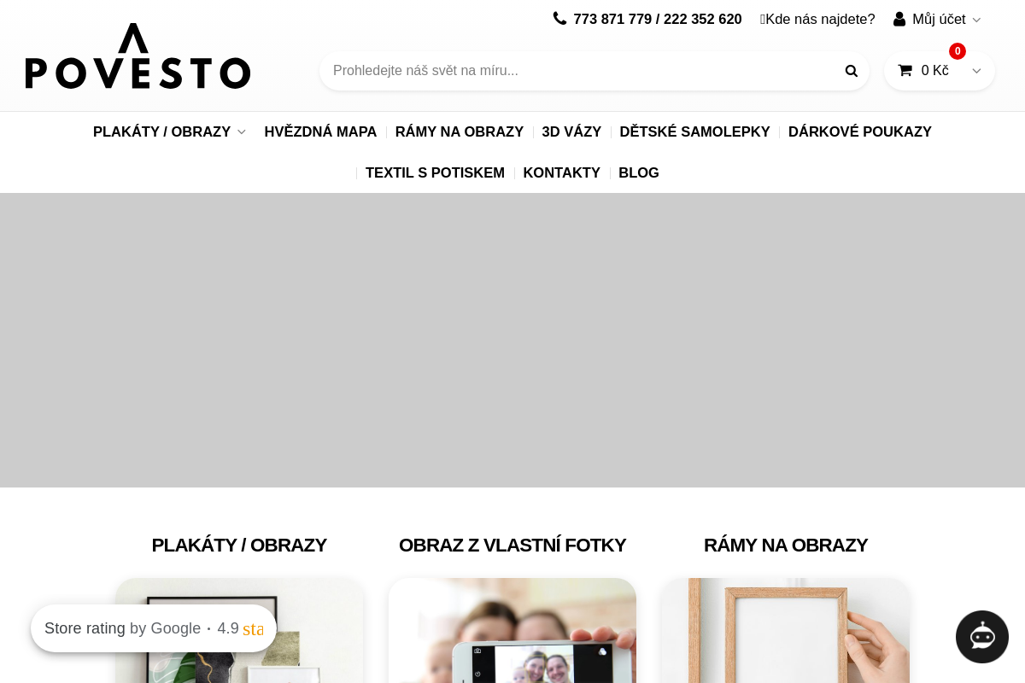This screenshot has width=1025, height=683.
Task: Open the Obraz z vlastní fotky heading
Action: tap(512, 545)
